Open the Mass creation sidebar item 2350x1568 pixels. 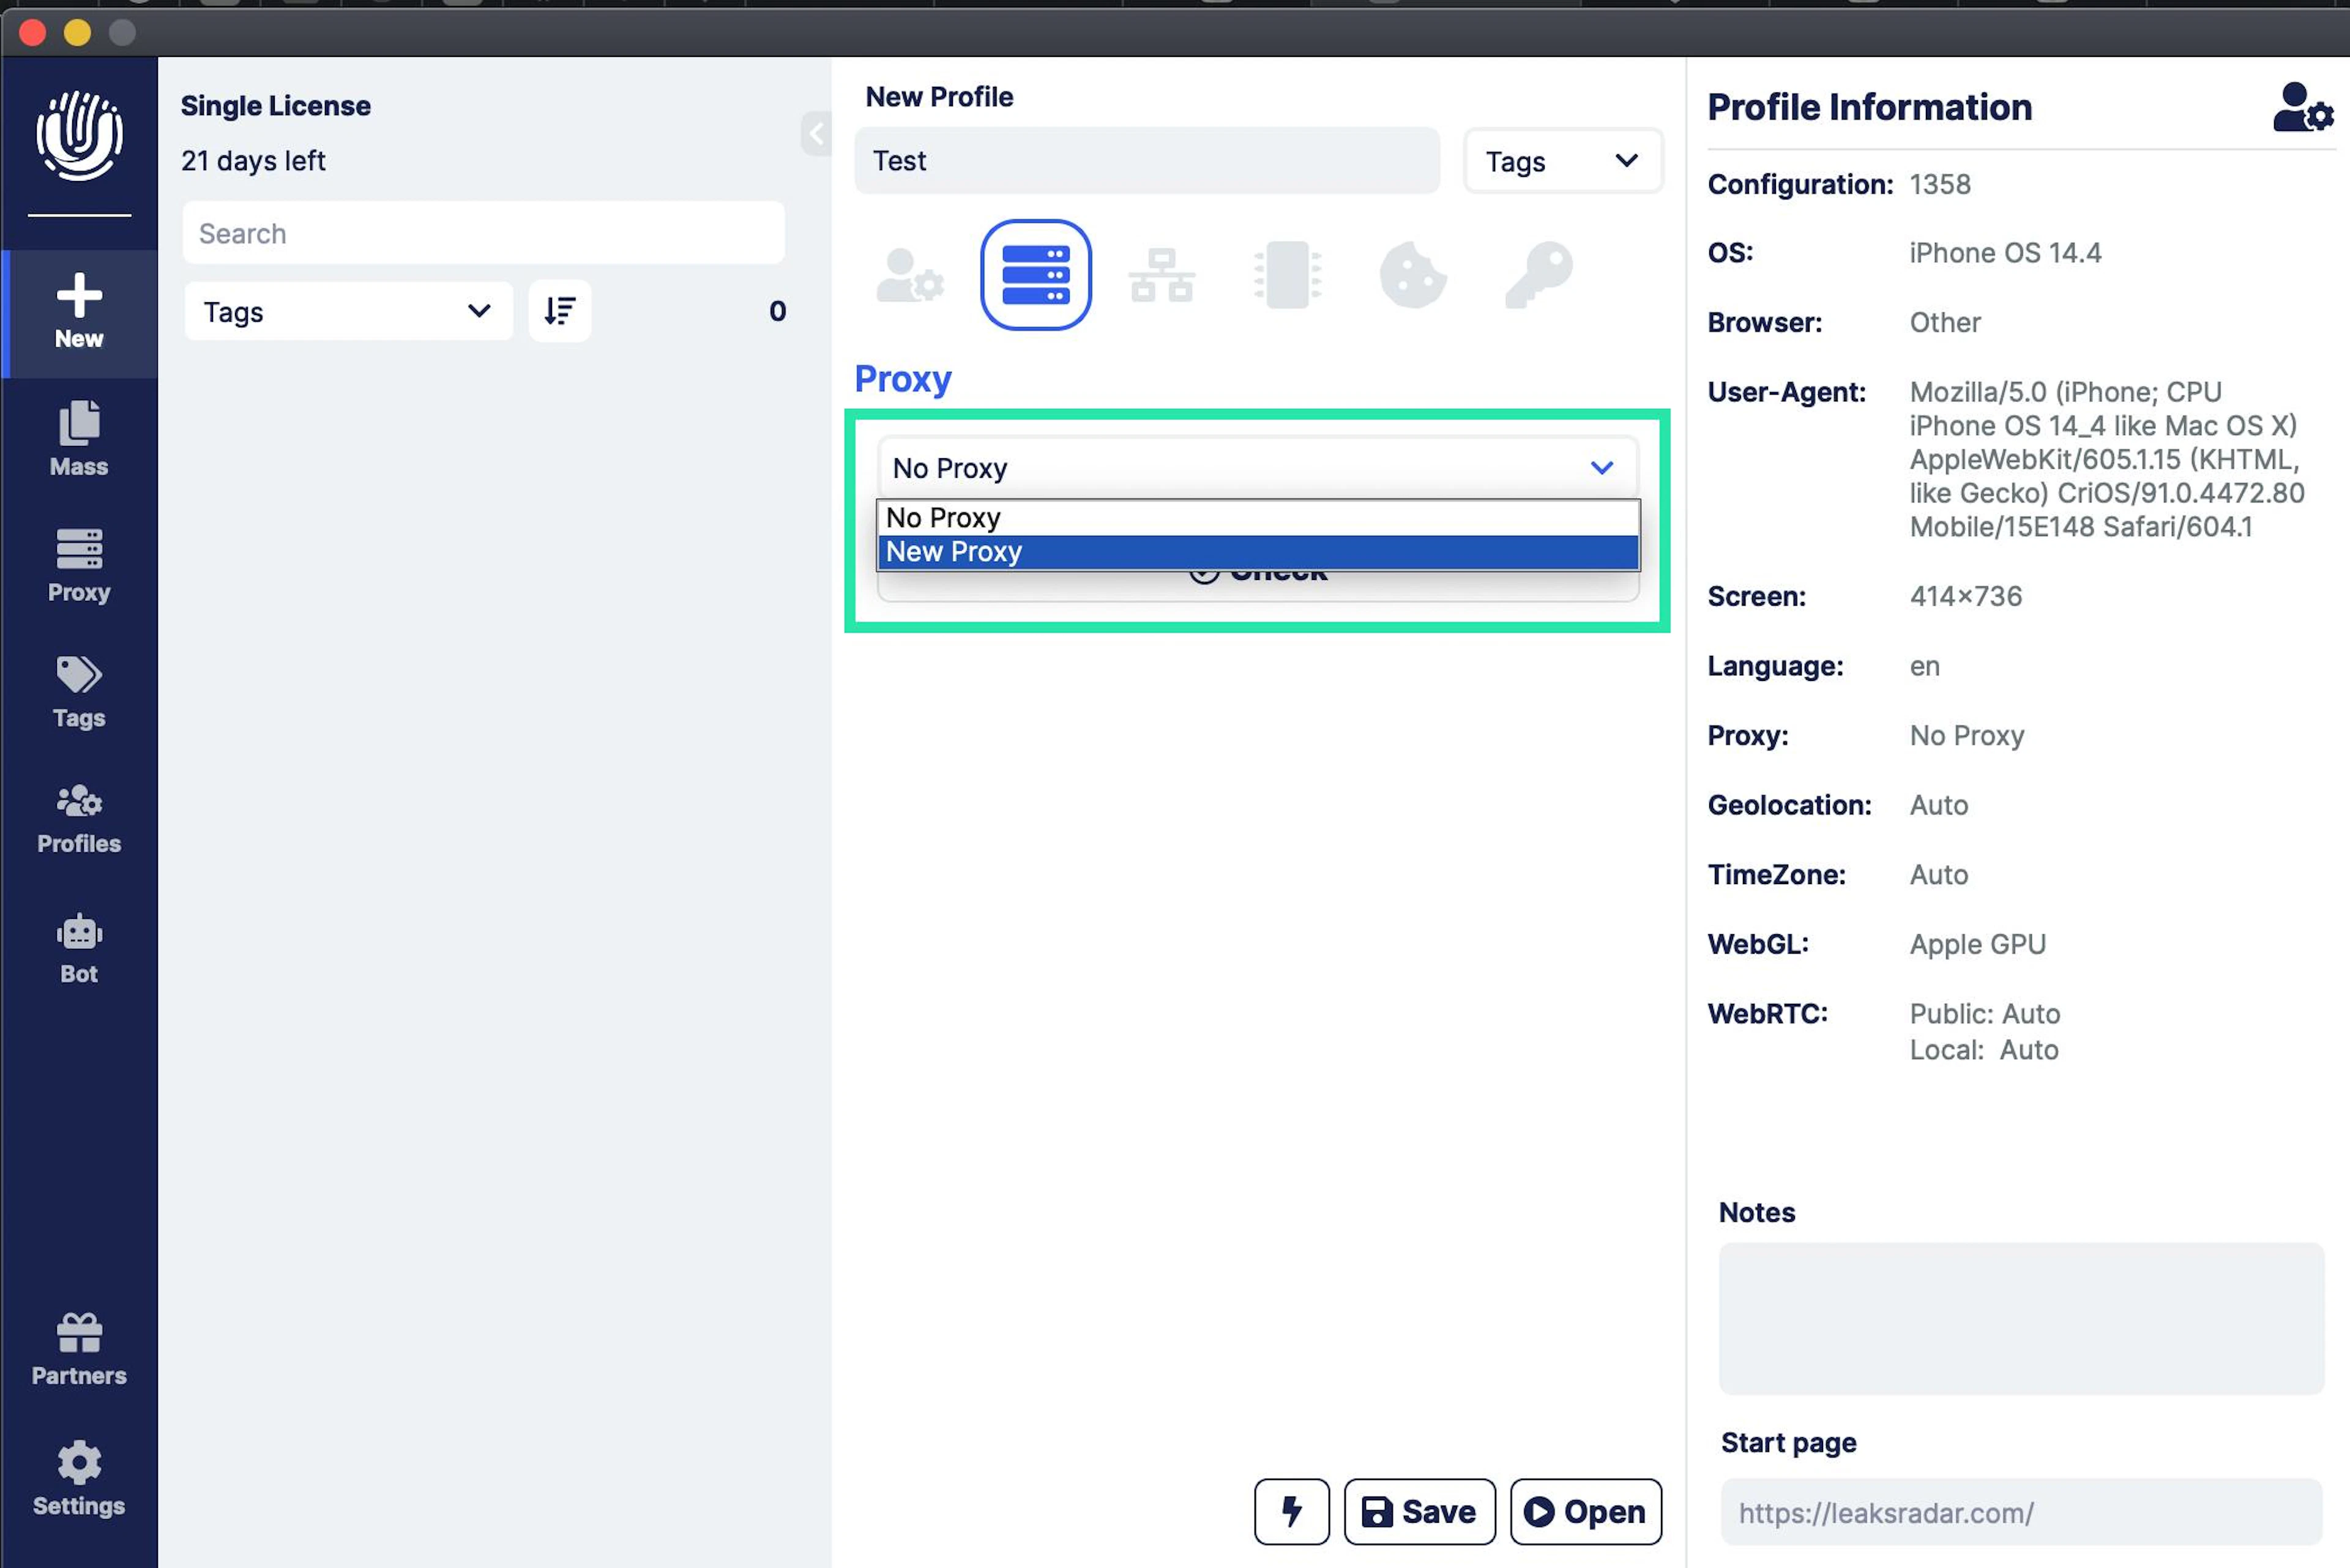(x=79, y=439)
